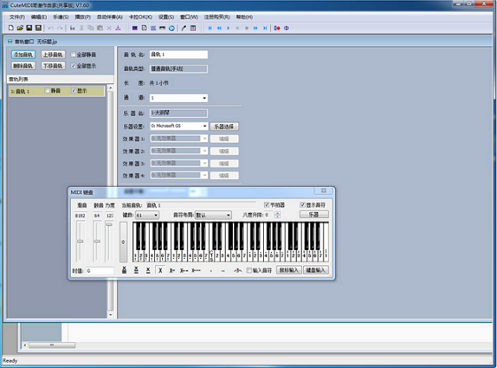
Task: Open the 文件(F) menu
Action: pyautogui.click(x=17, y=16)
